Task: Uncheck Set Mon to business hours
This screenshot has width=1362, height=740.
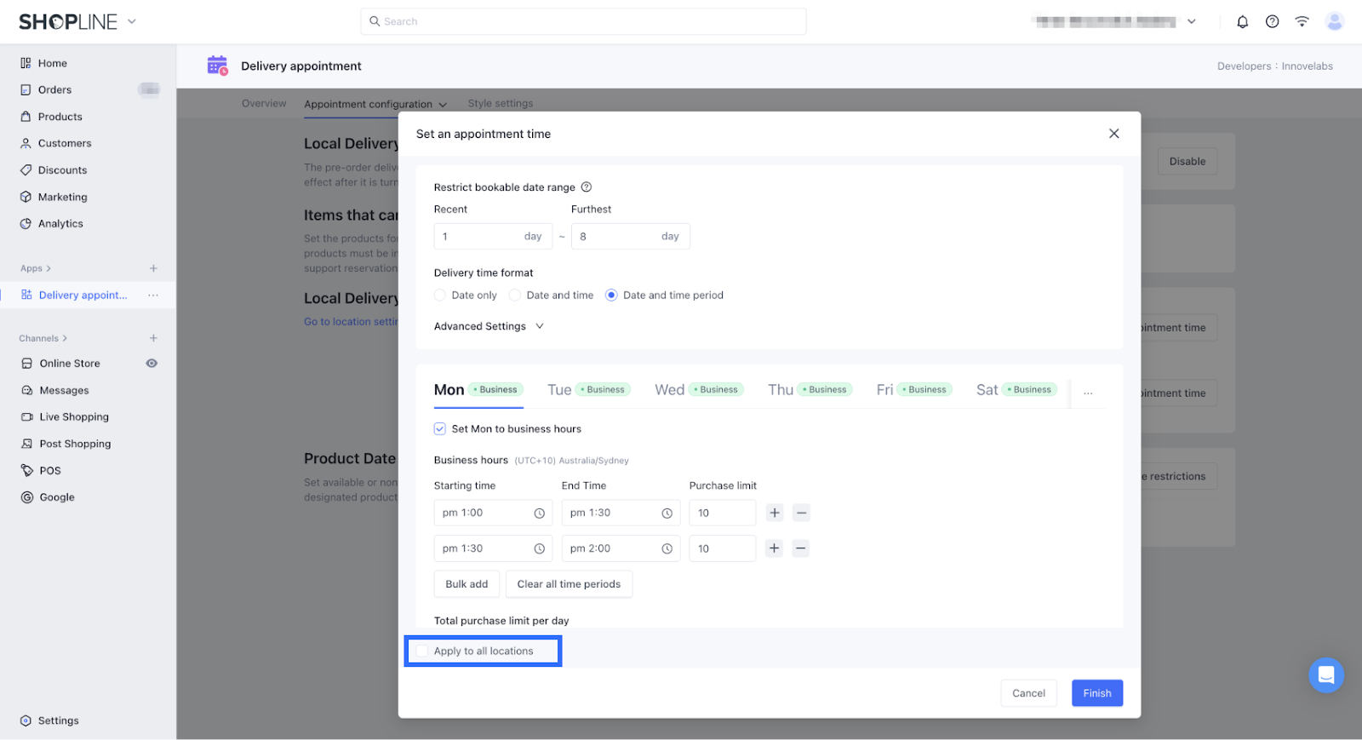Action: (440, 429)
